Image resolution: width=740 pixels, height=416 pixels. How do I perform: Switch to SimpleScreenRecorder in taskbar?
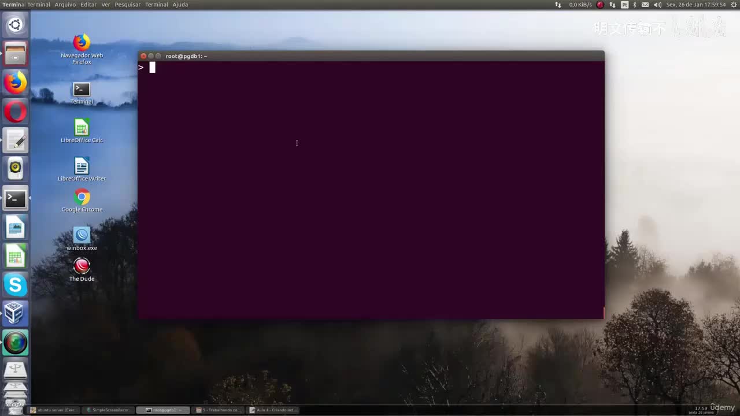pyautogui.click(x=109, y=410)
